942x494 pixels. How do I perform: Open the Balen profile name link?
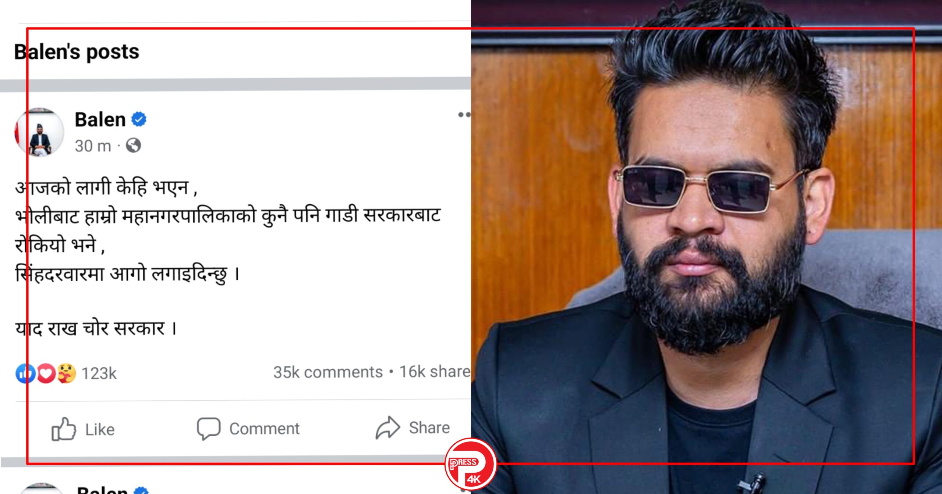click(100, 119)
